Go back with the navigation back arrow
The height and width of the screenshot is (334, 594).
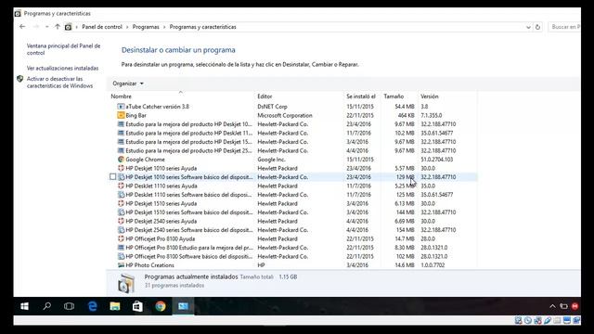click(22, 27)
